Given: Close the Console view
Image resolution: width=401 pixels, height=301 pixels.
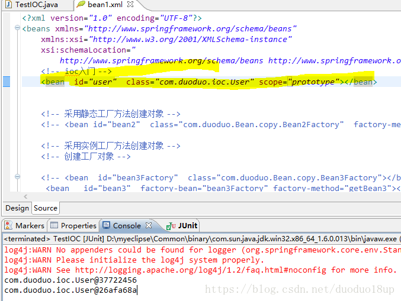Looking at the screenshot, I should (149, 225).
